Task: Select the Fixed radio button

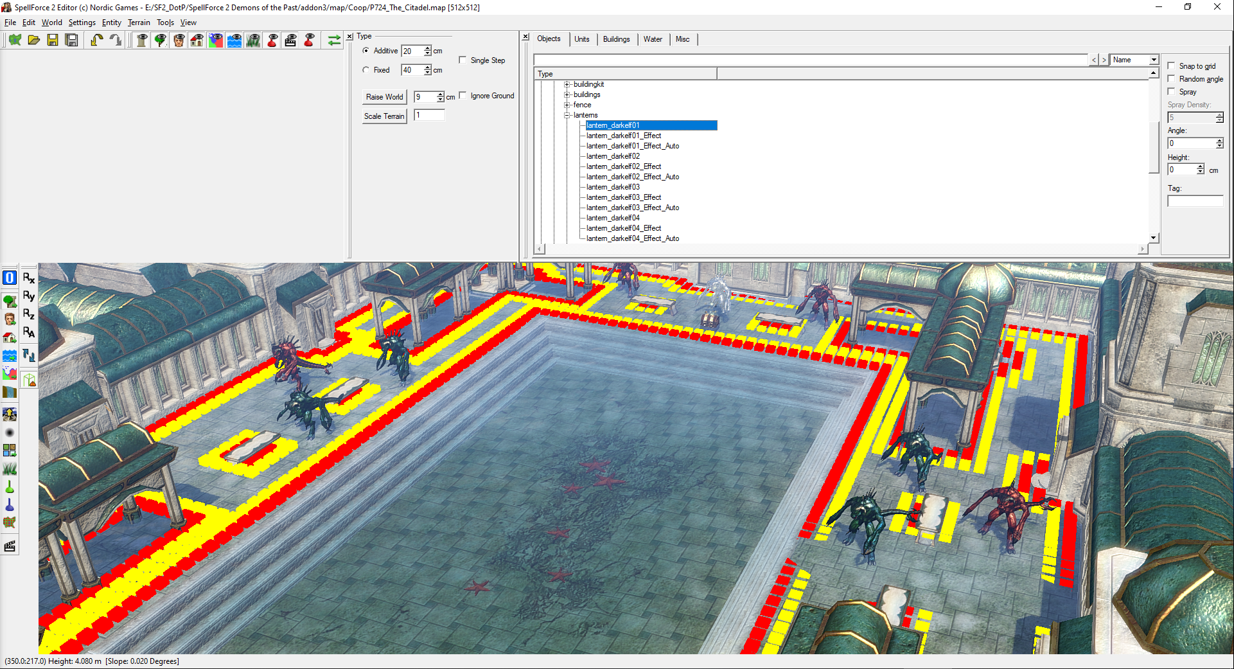Action: 366,70
